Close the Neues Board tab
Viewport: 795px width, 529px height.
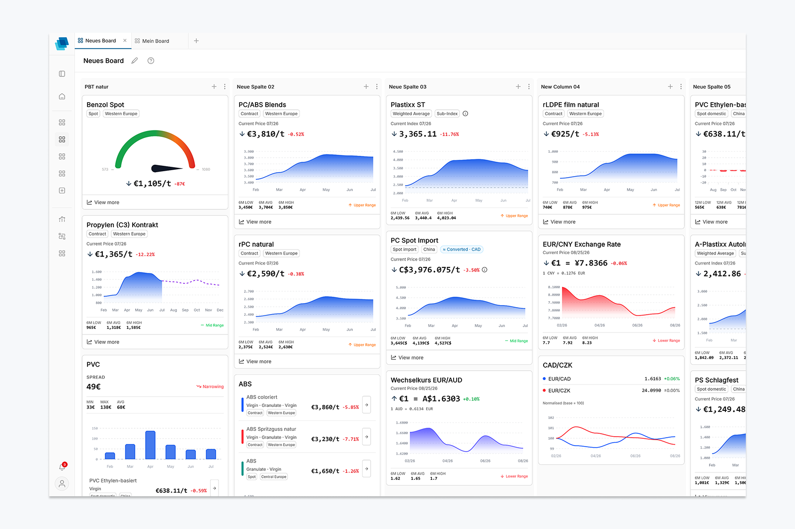coord(125,41)
